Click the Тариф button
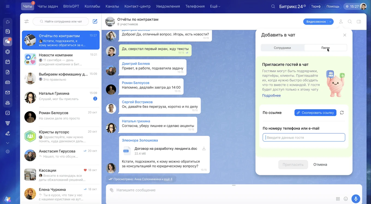This screenshot has height=204, width=371. (x=316, y=7)
